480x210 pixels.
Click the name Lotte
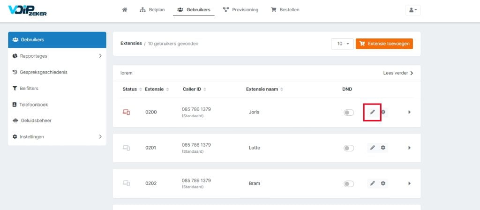point(255,148)
